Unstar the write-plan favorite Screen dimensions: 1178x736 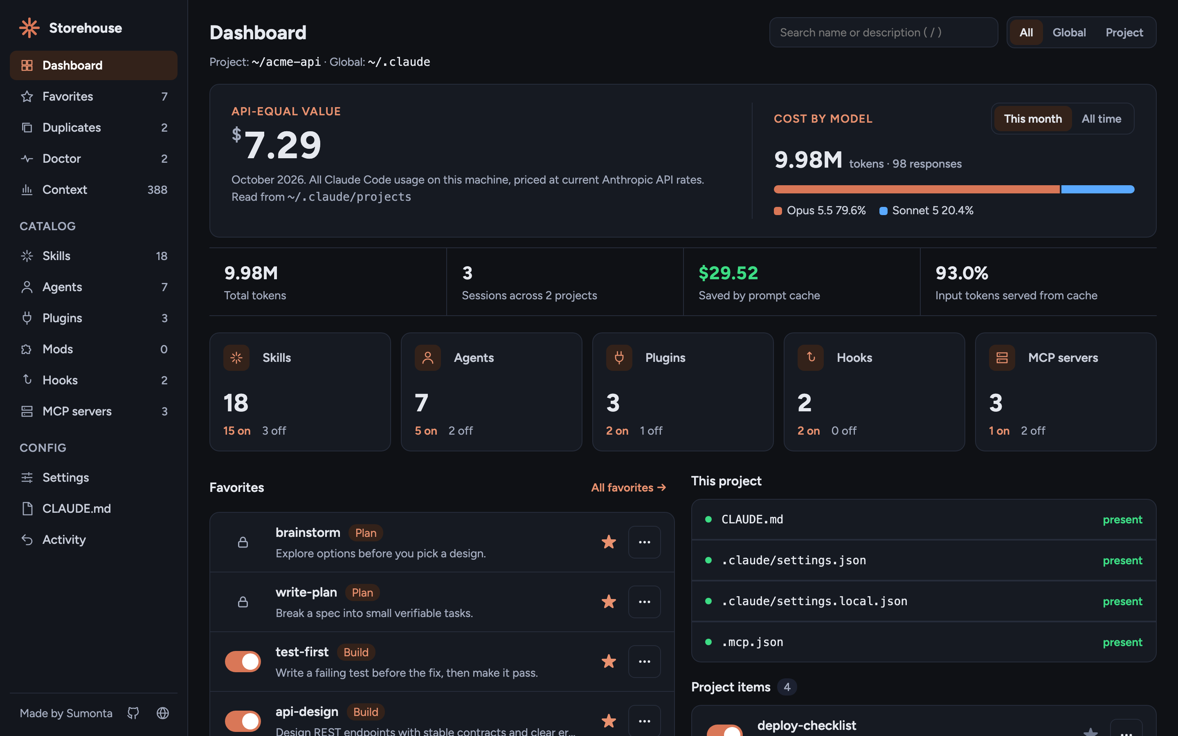609,601
